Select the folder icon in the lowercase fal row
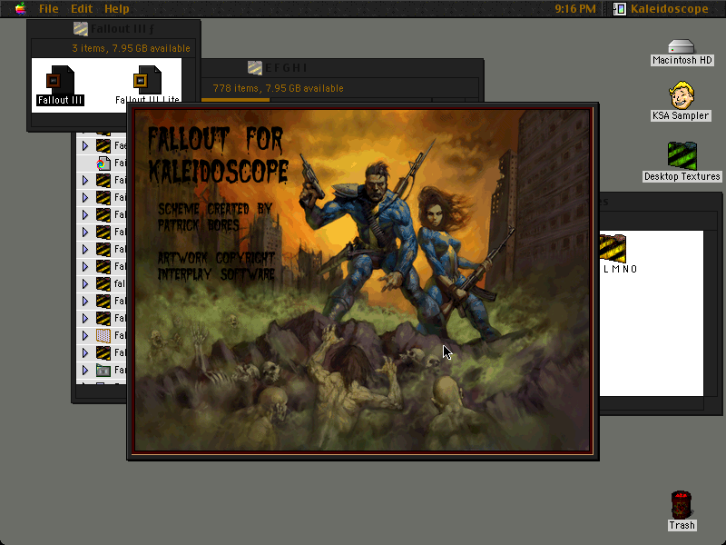 click(x=103, y=283)
